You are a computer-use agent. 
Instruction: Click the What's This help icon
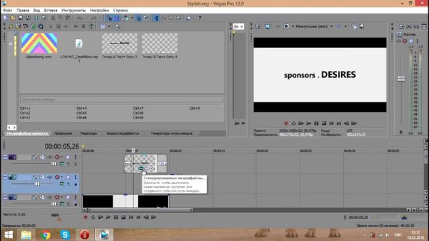click(199, 18)
